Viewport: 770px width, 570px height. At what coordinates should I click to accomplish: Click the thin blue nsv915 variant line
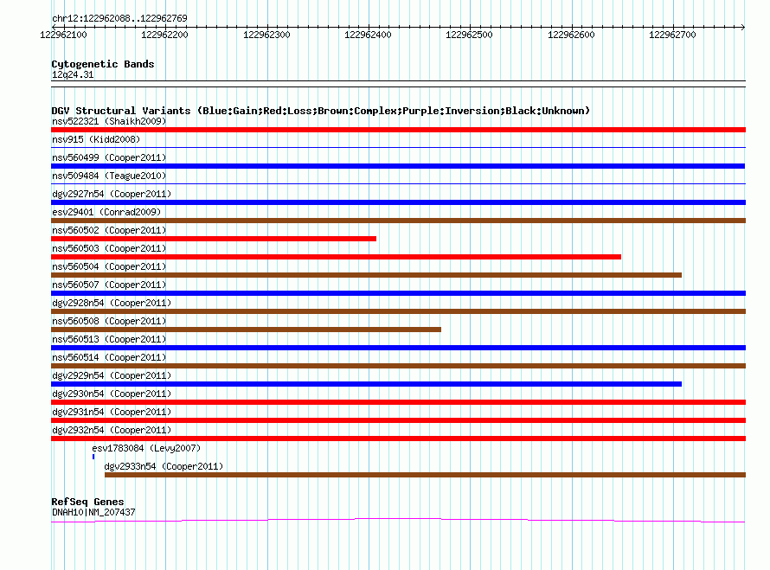[398, 147]
